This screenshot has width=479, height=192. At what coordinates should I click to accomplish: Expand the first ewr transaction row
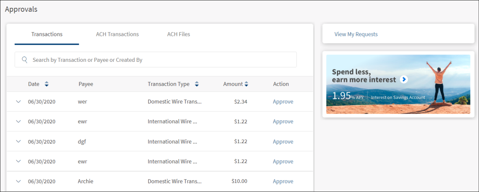pyautogui.click(x=18, y=122)
